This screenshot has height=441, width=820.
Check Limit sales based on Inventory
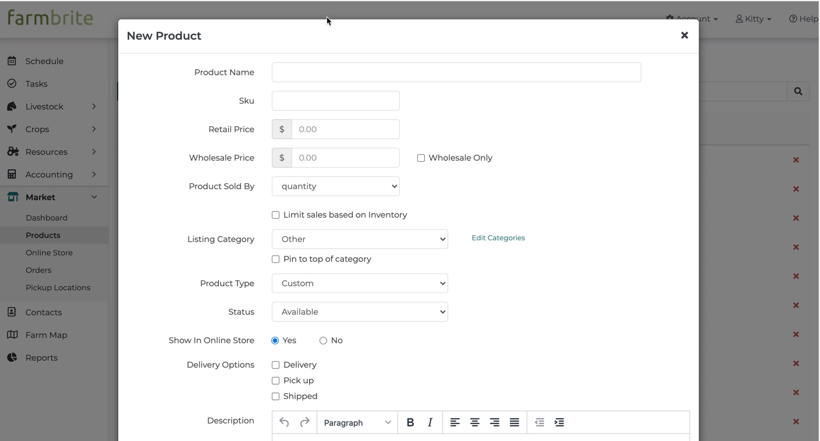[276, 215]
